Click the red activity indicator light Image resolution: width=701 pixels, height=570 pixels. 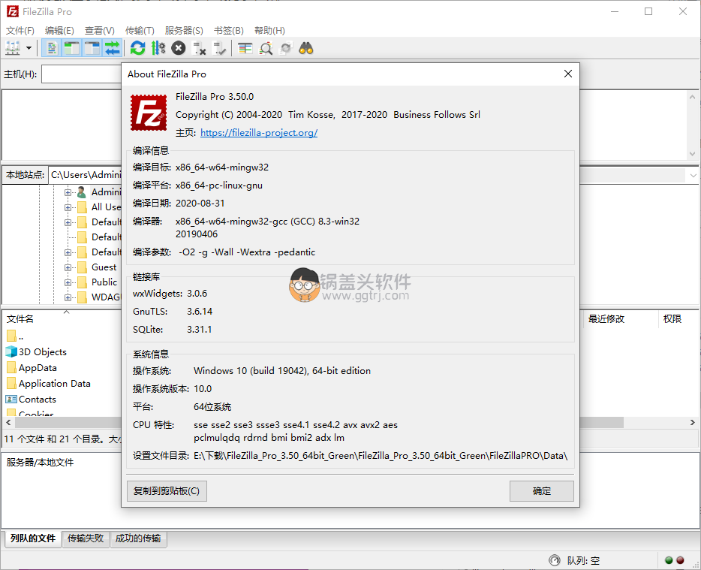click(x=680, y=560)
